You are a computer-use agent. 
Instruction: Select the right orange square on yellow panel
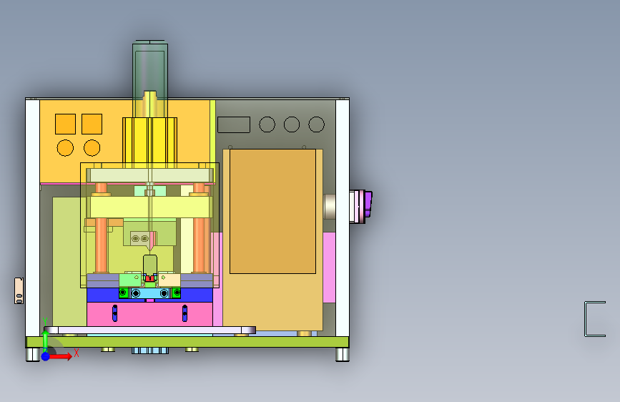(92, 124)
